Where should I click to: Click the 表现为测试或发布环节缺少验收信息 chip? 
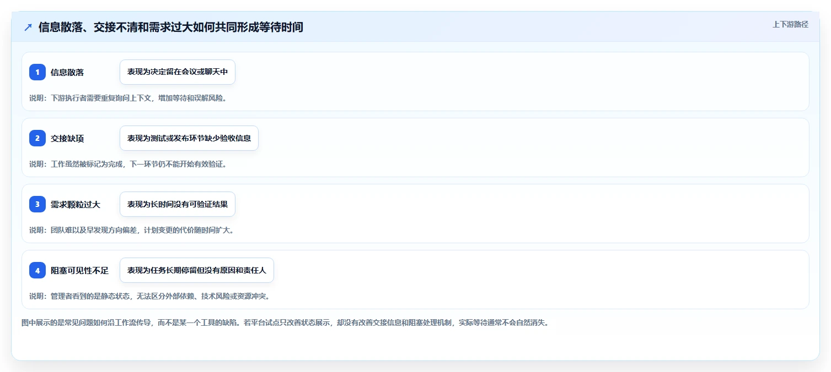click(x=189, y=138)
